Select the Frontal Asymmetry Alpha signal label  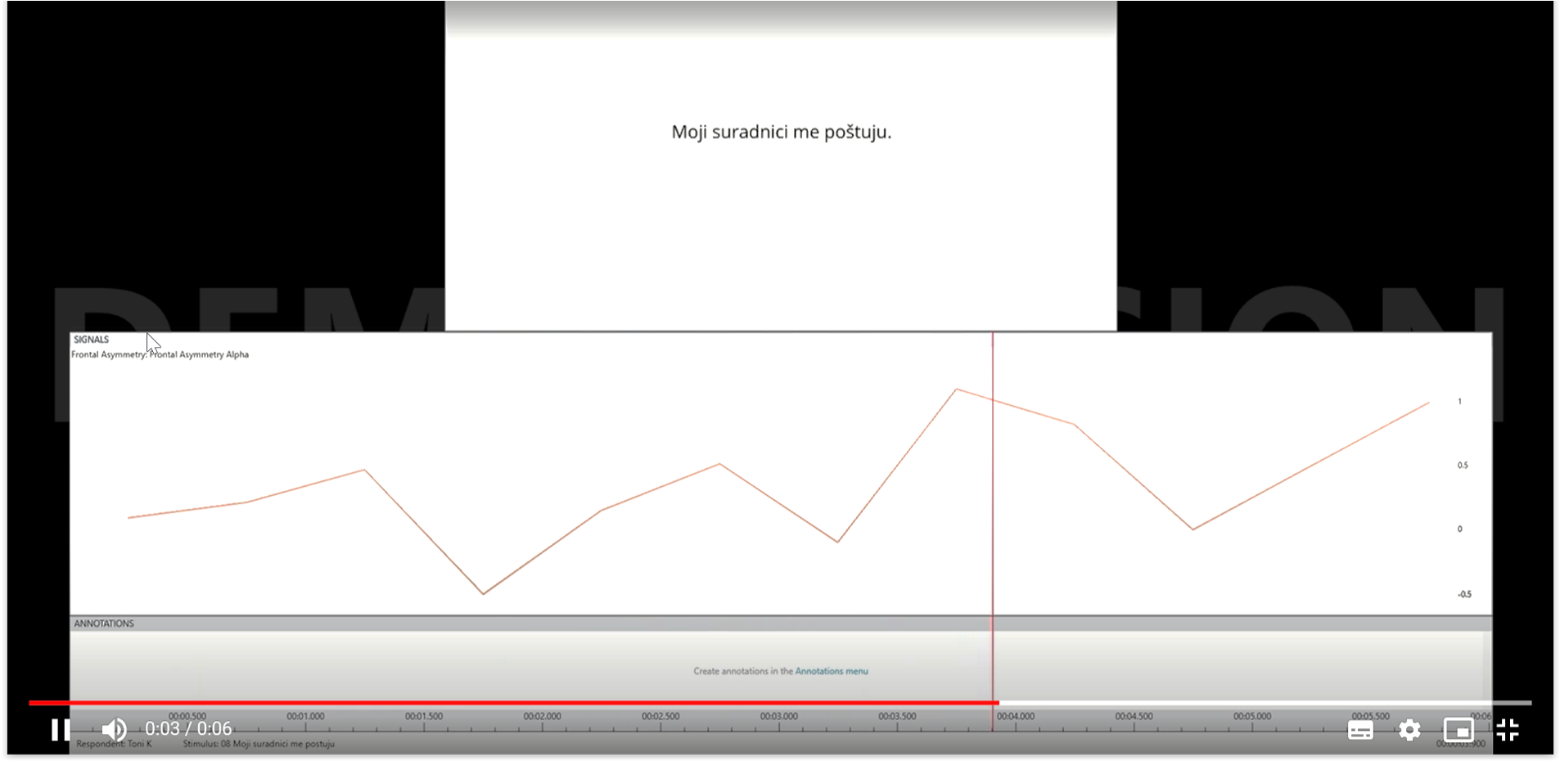click(160, 354)
